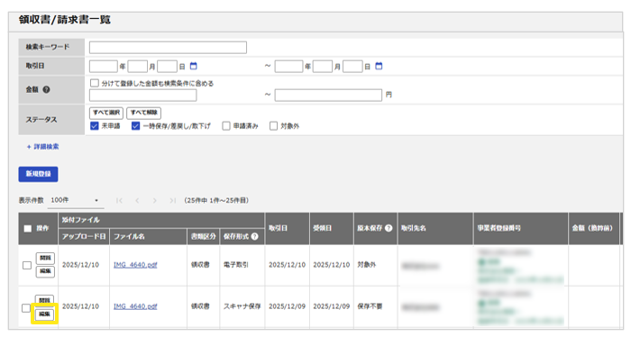Click the 取引日 column header in the table
This screenshot has width=631, height=337.
[287, 228]
